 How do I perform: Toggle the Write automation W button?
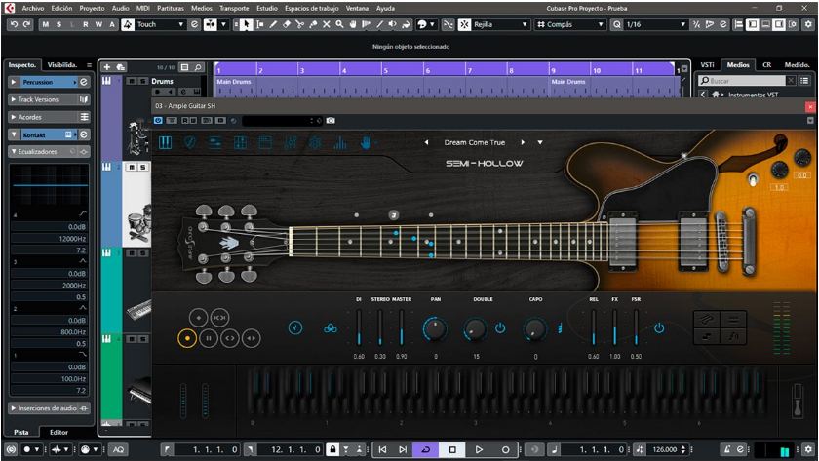tap(98, 24)
